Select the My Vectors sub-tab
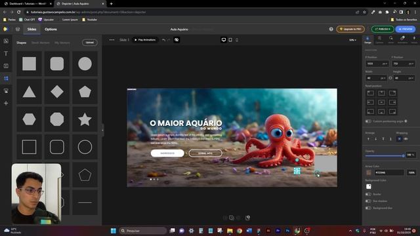 point(62,43)
